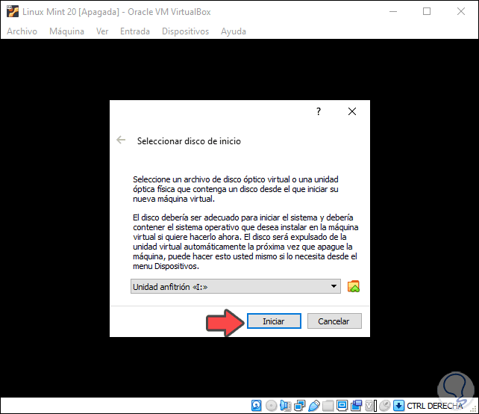Open the Ayuda menu
Viewport: 479px width, 414px height.
pos(234,31)
